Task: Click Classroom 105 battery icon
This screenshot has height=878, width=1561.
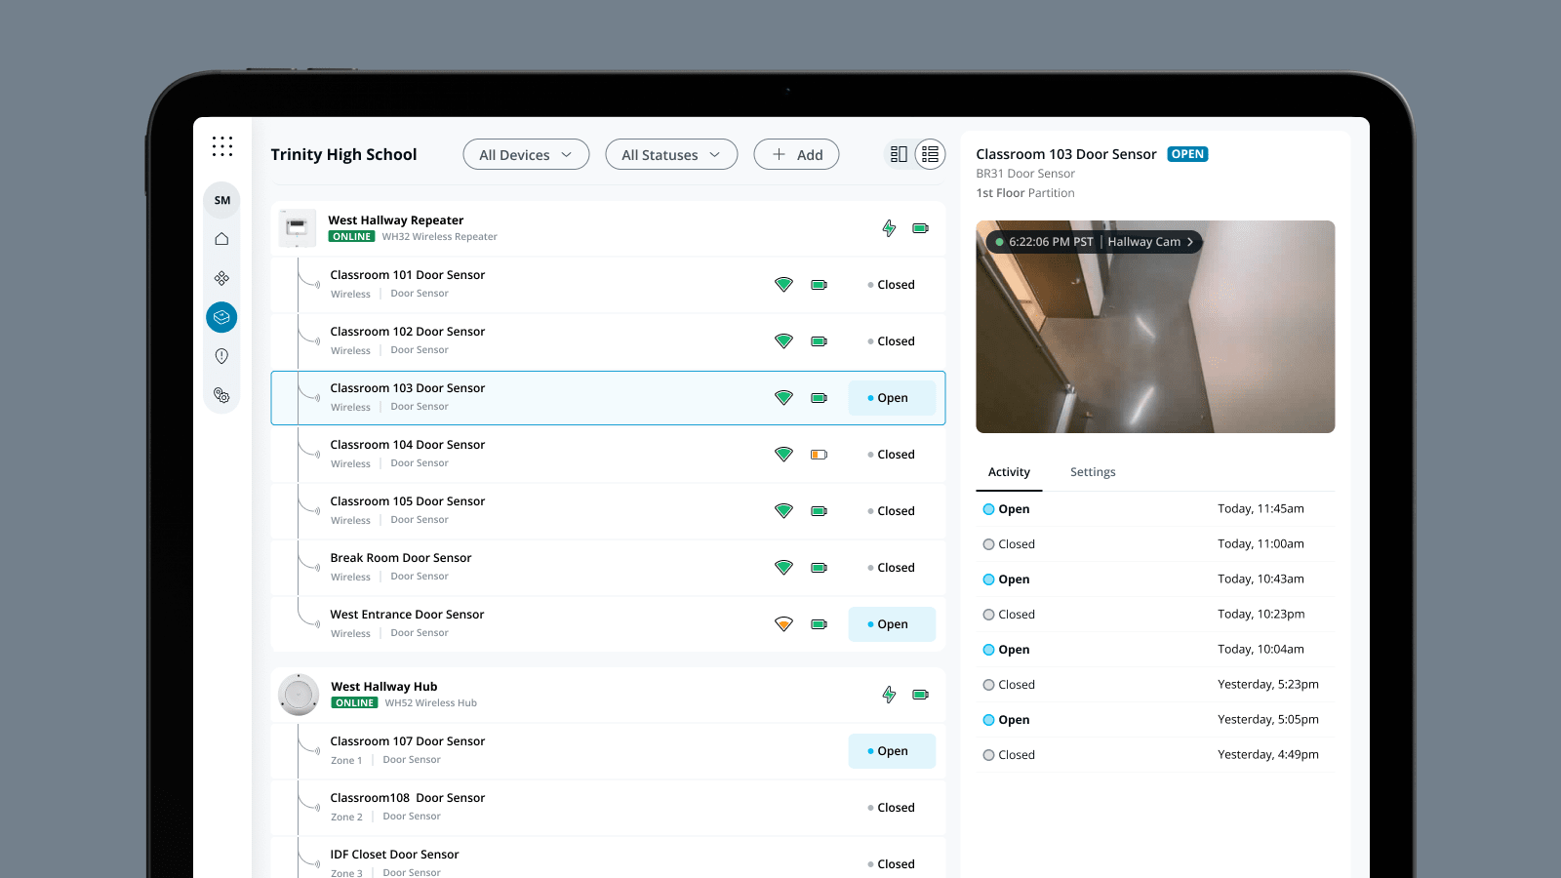Action: click(820, 511)
